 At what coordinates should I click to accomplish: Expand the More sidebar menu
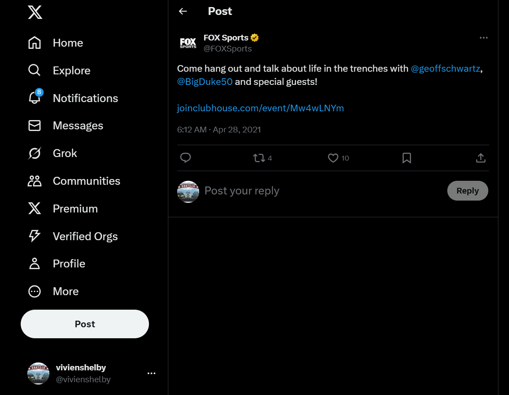pos(34,291)
